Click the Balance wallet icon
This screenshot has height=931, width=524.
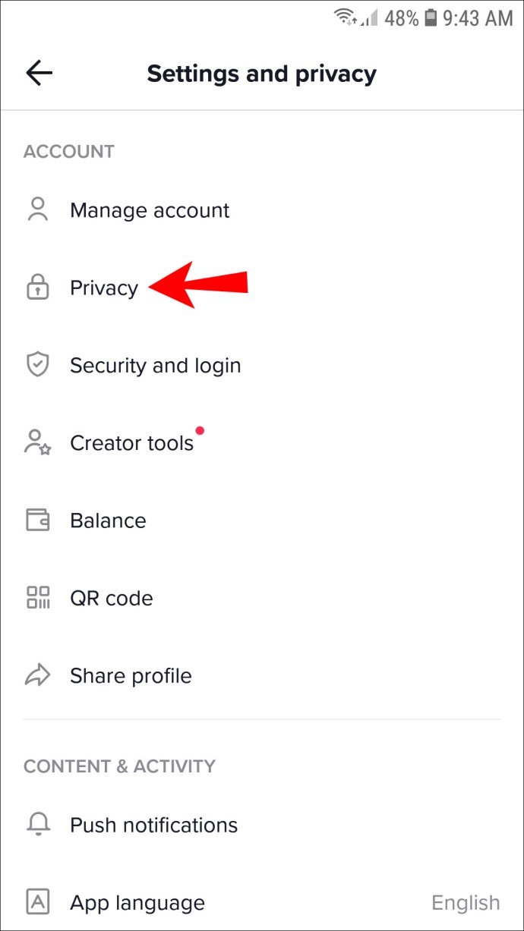pos(37,521)
